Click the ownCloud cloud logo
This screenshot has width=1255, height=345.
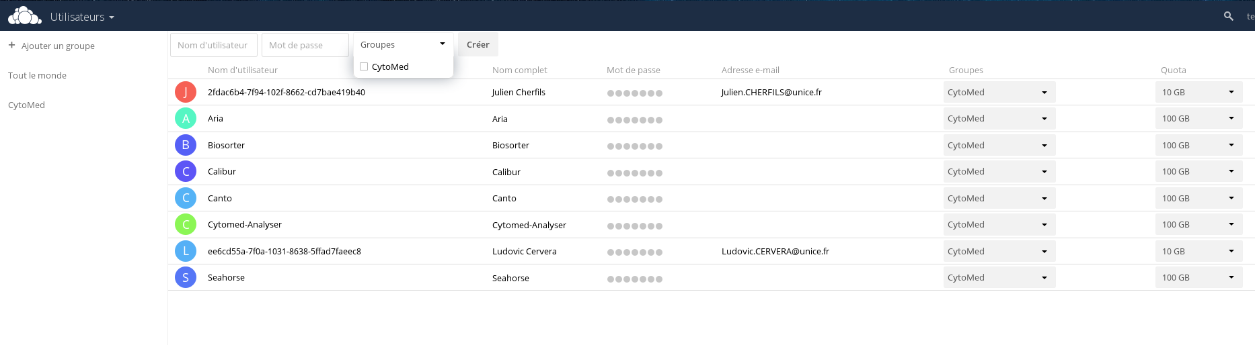tap(24, 16)
